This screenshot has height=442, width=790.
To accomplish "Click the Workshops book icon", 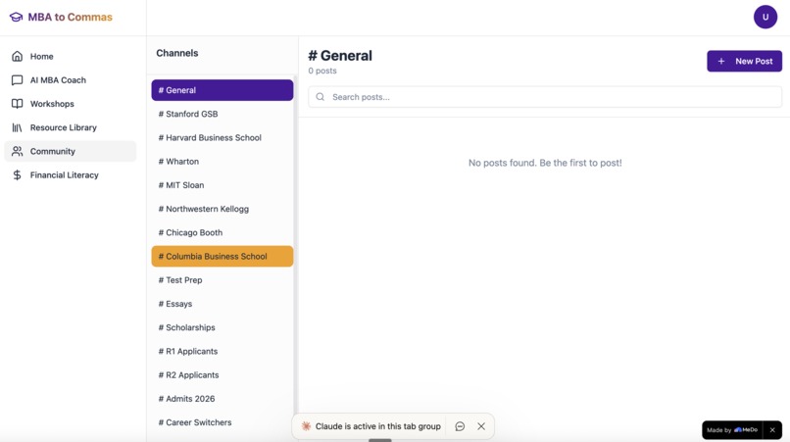I will (17, 104).
